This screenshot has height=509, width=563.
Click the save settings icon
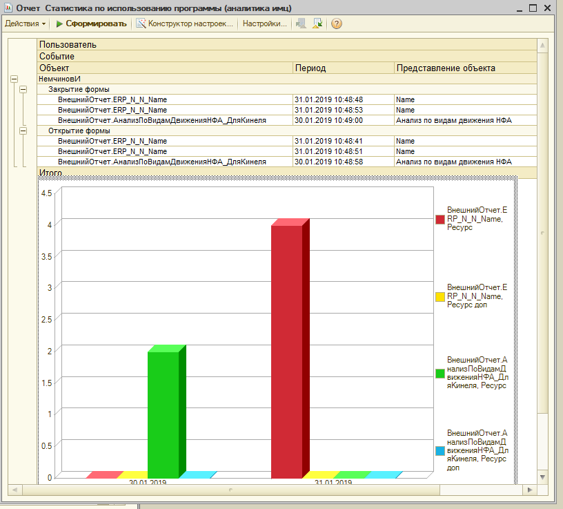coord(317,23)
